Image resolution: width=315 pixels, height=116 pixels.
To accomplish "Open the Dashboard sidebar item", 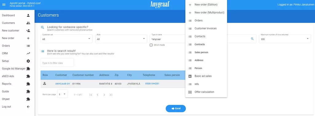I will (x=16, y=15).
